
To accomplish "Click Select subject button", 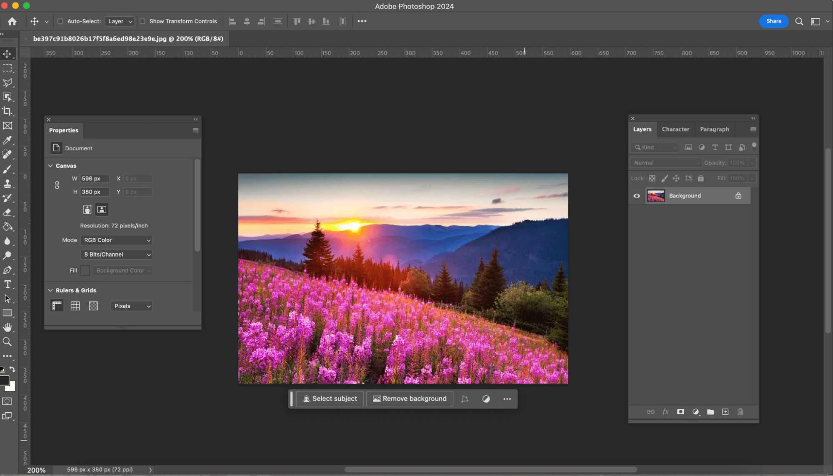I will coord(330,399).
